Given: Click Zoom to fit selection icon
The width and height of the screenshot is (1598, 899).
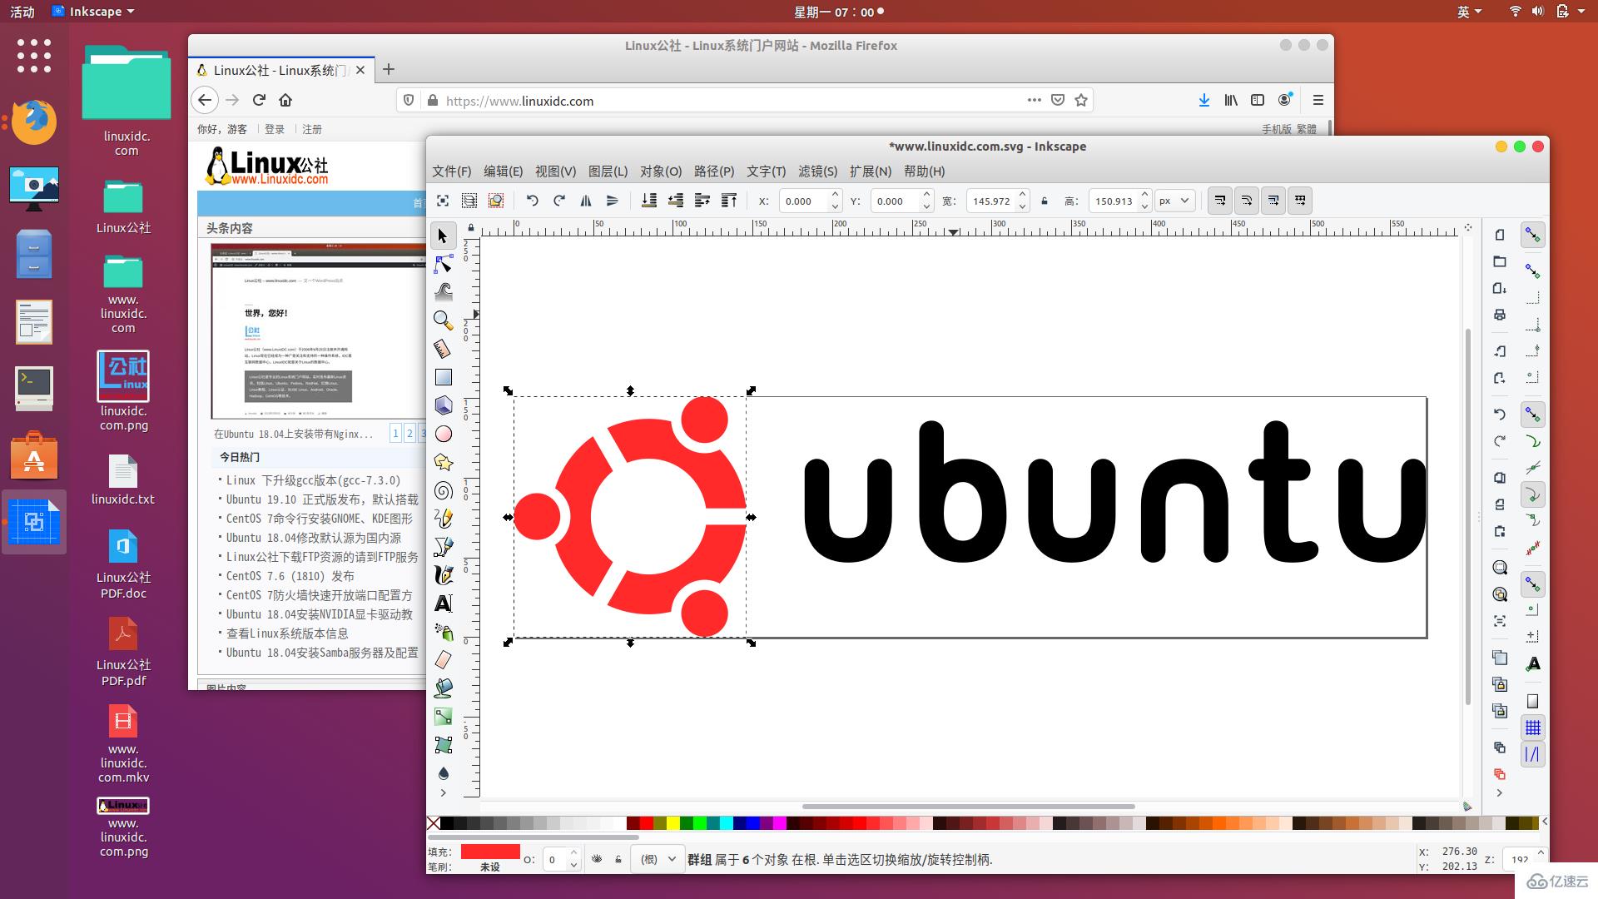Looking at the screenshot, I should coord(1500,568).
